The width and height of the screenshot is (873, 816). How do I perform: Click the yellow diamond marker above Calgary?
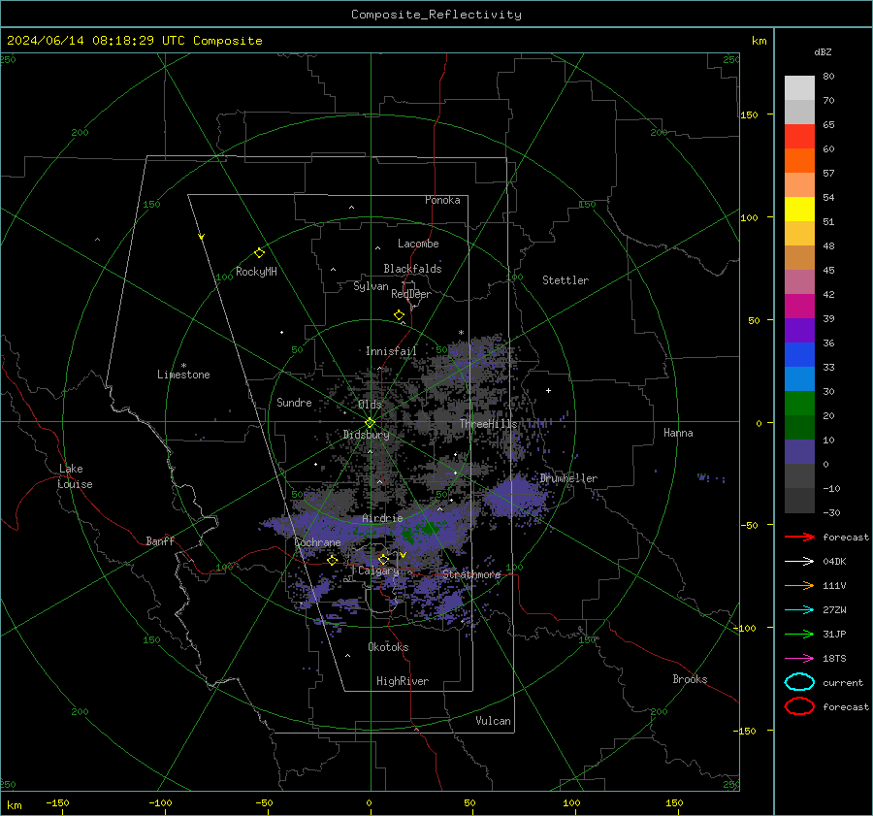click(383, 559)
